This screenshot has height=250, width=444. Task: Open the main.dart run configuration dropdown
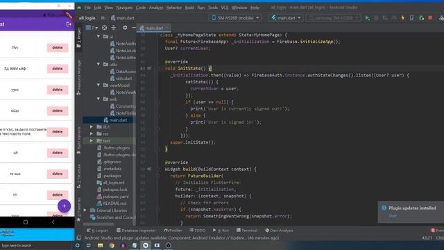click(286, 18)
